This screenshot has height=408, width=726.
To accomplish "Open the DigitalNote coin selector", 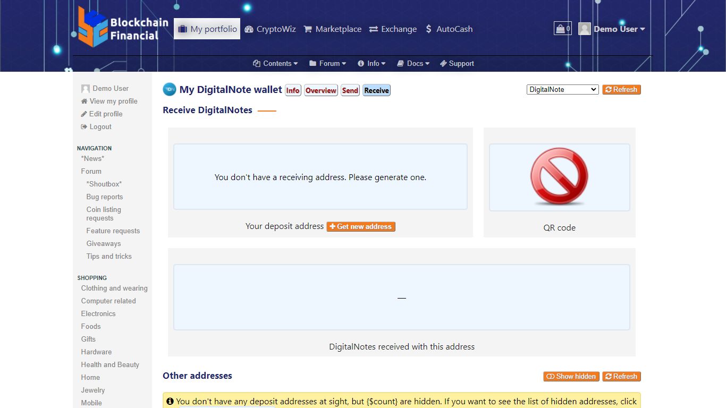I will [563, 89].
